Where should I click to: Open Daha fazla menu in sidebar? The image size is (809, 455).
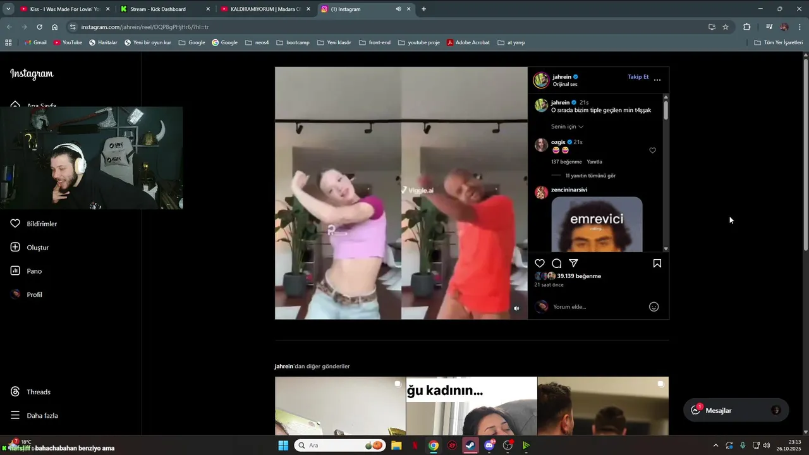click(34, 415)
